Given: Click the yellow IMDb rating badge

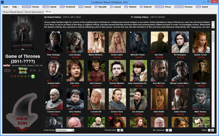Looking at the screenshot, I should pos(23,70).
